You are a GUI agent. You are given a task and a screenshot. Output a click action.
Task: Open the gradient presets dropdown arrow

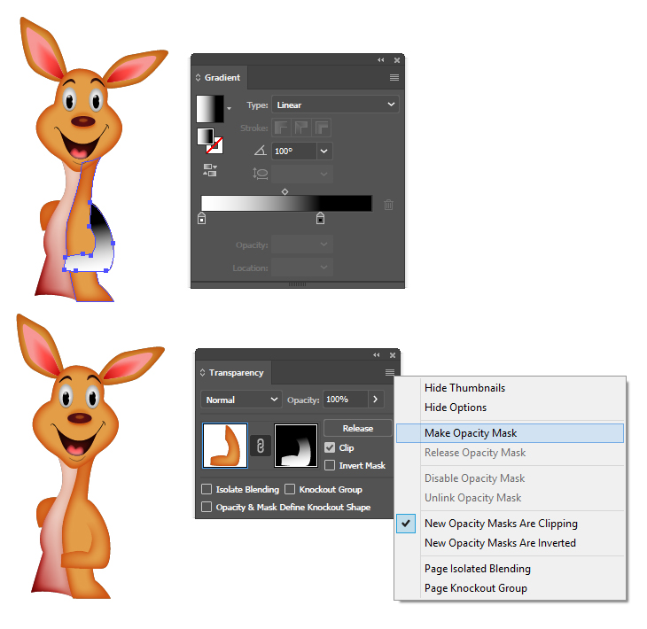230,108
